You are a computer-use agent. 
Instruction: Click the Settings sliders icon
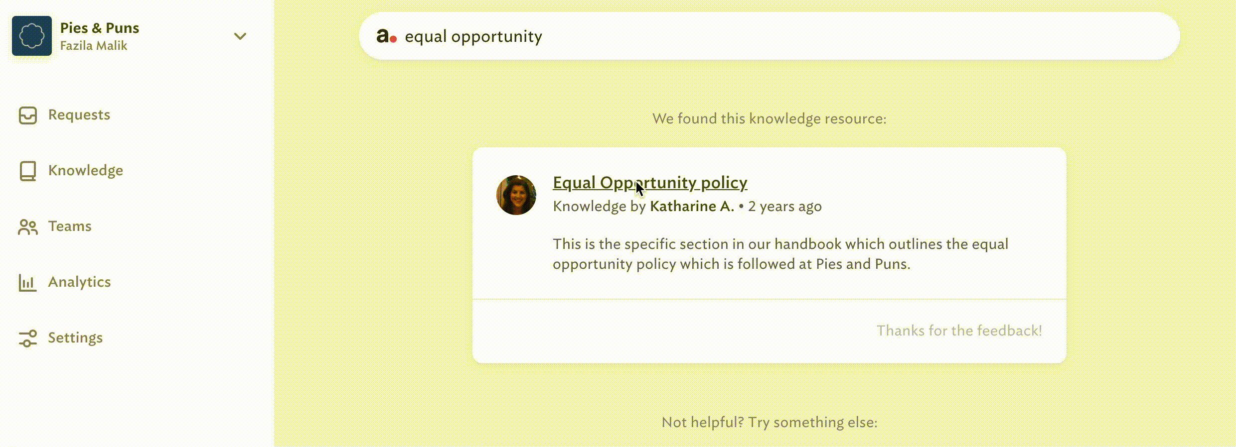coord(28,338)
